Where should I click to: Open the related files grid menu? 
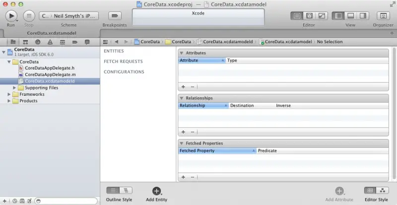tap(106, 42)
